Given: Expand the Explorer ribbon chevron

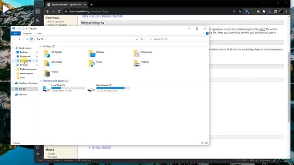Looking at the screenshot, I should (203, 33).
